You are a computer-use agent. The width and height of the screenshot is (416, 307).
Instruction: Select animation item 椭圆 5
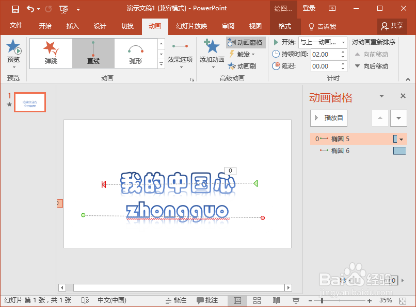click(358, 139)
